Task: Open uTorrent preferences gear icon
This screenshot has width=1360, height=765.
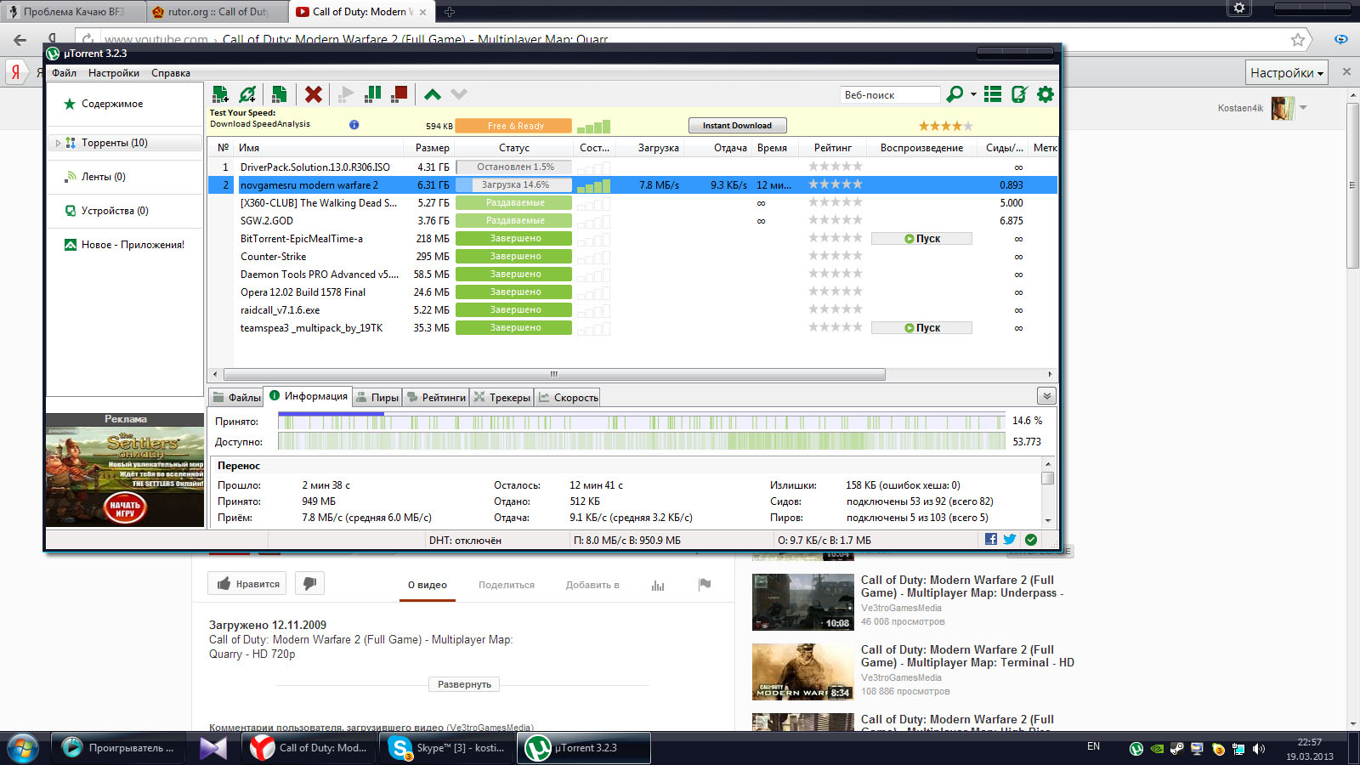Action: point(1045,94)
